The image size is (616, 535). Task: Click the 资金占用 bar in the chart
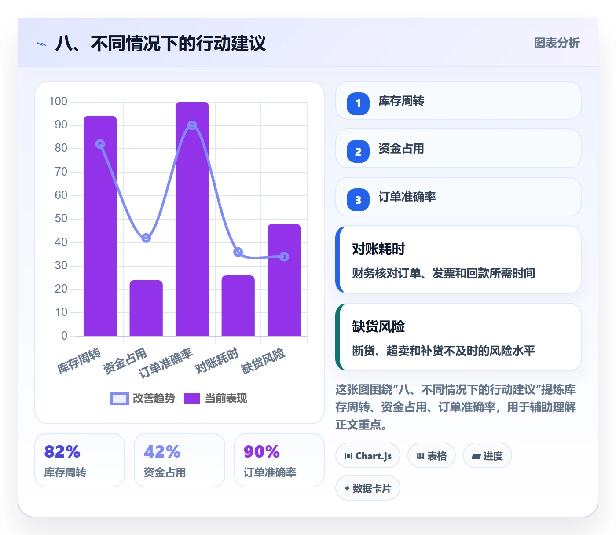(146, 308)
